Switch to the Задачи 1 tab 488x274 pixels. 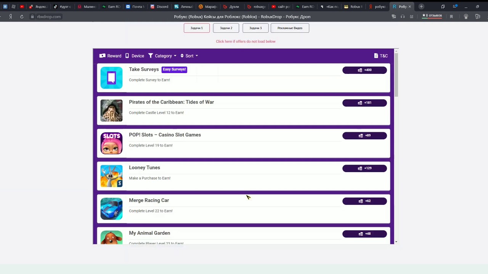[197, 28]
